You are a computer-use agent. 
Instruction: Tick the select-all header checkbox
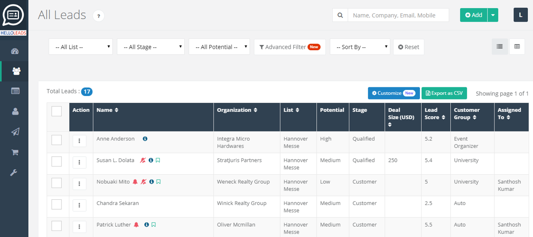point(57,111)
